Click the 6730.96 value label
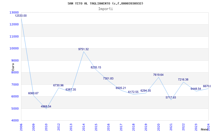The height and width of the screenshot is (132, 211). 58,85
